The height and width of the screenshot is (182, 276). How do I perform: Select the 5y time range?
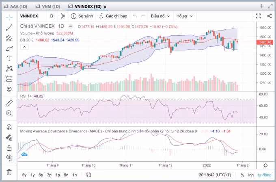point(24,175)
